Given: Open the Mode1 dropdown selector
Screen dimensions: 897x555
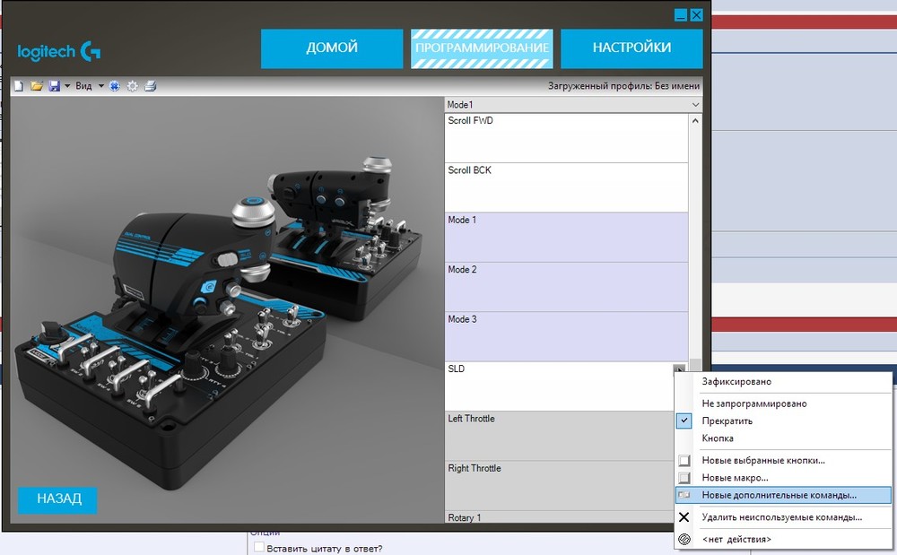Looking at the screenshot, I should click(572, 105).
